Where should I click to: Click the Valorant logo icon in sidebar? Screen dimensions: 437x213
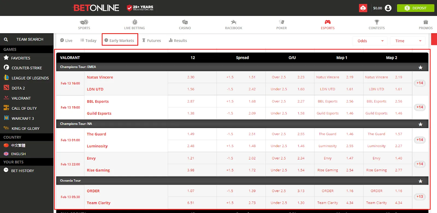pyautogui.click(x=6, y=98)
